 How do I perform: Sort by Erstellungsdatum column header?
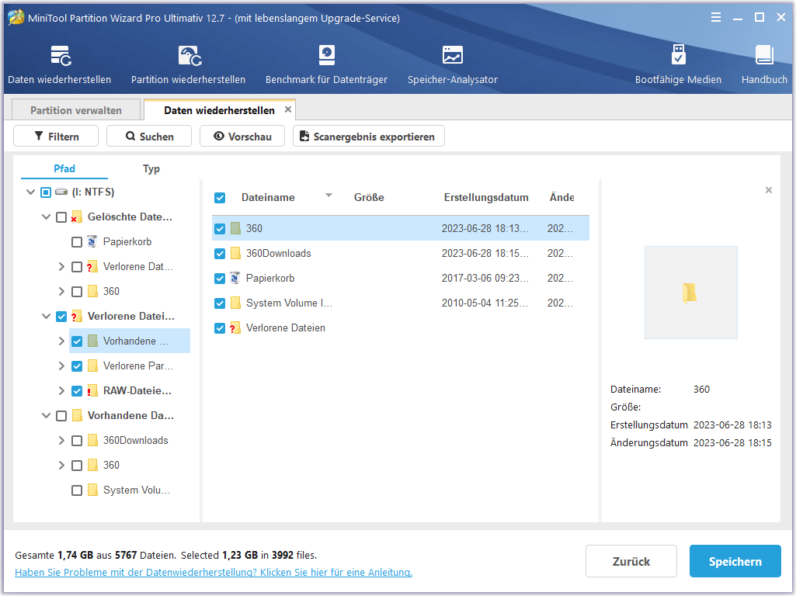pos(486,197)
